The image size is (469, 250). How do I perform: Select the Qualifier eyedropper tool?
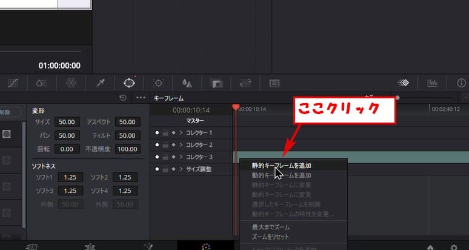pos(100,83)
